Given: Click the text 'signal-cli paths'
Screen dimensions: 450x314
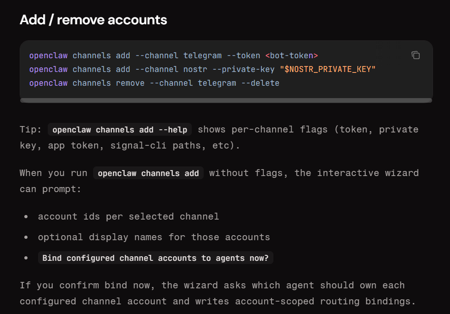Looking at the screenshot, I should tap(158, 146).
